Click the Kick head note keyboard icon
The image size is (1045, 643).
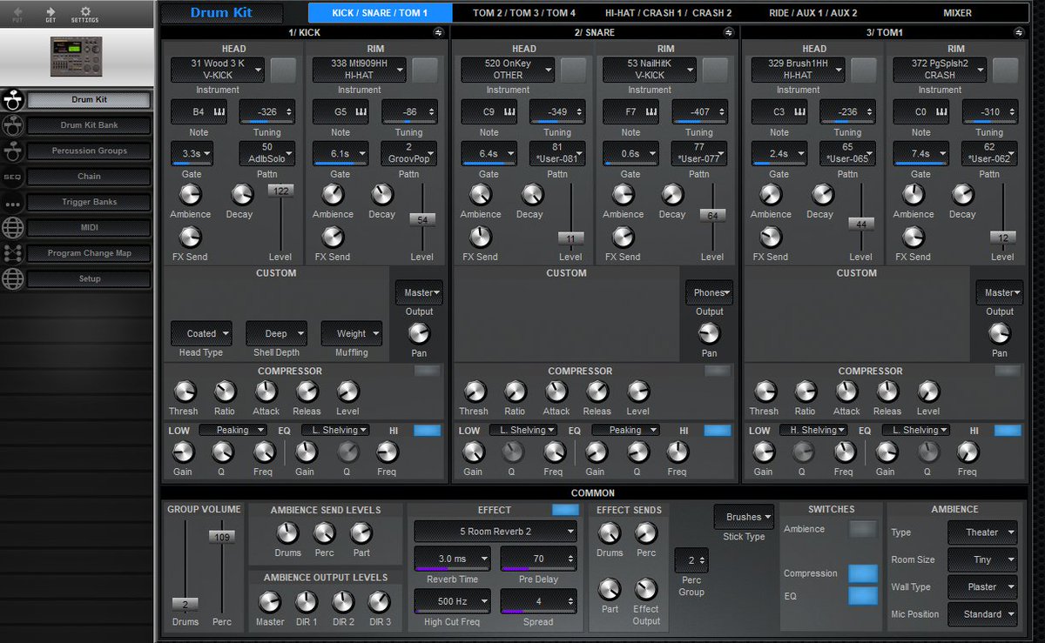tap(218, 111)
